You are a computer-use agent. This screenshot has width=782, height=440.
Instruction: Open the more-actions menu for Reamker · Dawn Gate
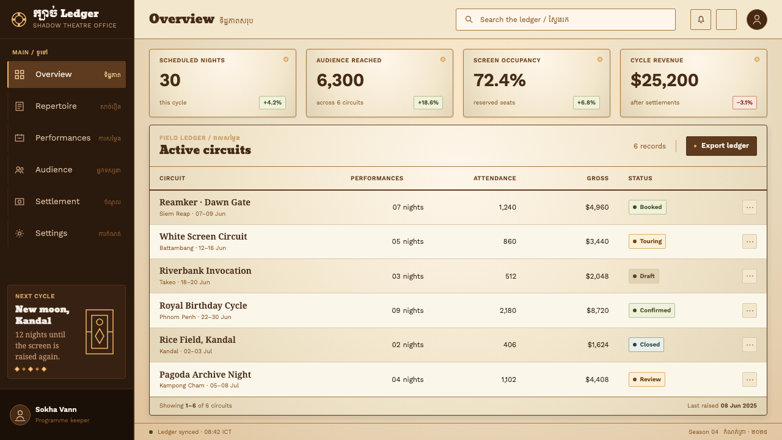coord(750,207)
